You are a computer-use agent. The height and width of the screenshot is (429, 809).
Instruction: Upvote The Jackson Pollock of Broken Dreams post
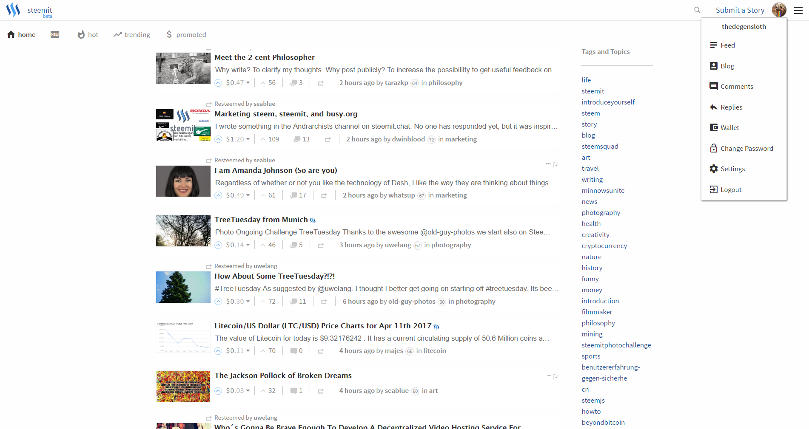(218, 391)
